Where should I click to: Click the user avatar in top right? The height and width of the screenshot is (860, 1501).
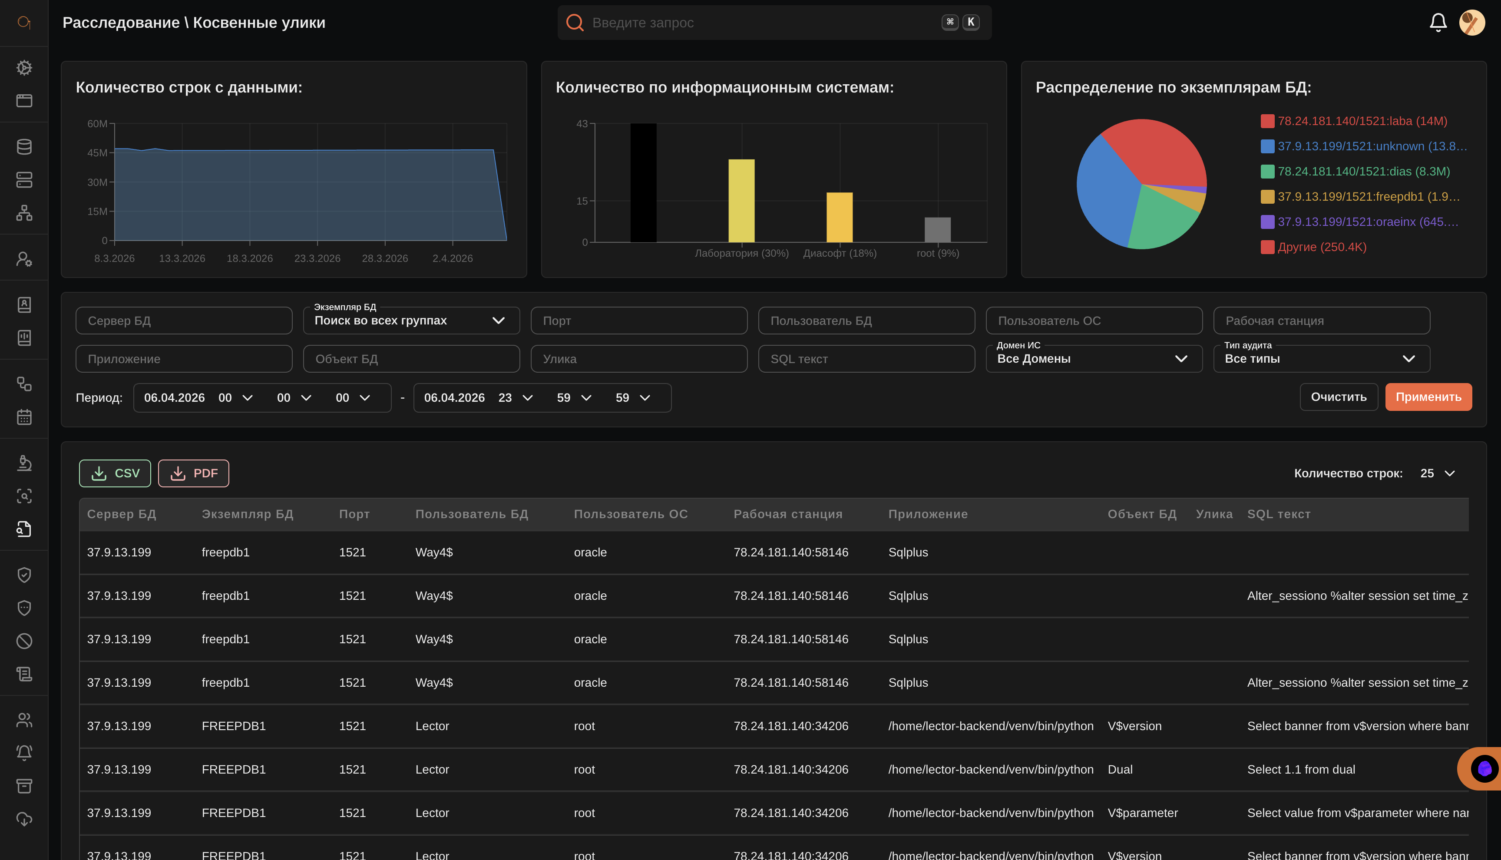(x=1471, y=23)
